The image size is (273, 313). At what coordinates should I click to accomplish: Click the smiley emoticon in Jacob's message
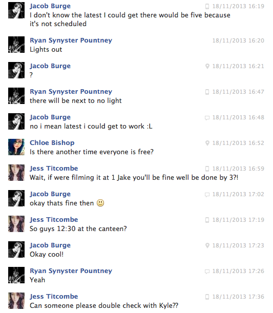100,203
